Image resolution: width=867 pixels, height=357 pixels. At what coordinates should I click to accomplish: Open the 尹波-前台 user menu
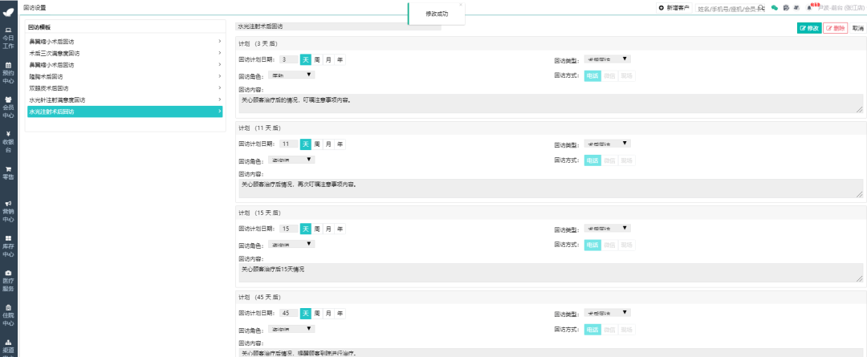[841, 8]
